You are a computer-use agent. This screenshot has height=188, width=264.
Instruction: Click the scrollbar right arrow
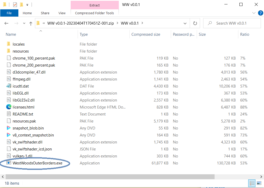point(261,177)
